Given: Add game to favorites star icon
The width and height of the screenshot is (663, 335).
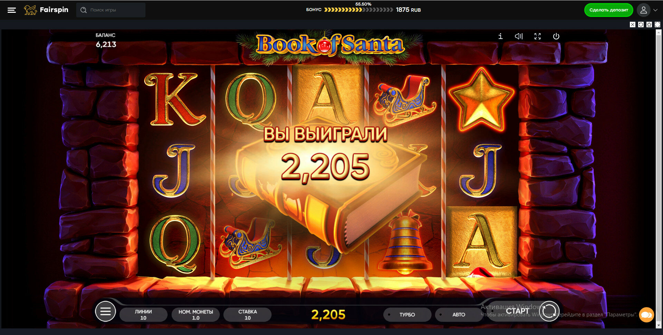Looking at the screenshot, I should point(649,25).
